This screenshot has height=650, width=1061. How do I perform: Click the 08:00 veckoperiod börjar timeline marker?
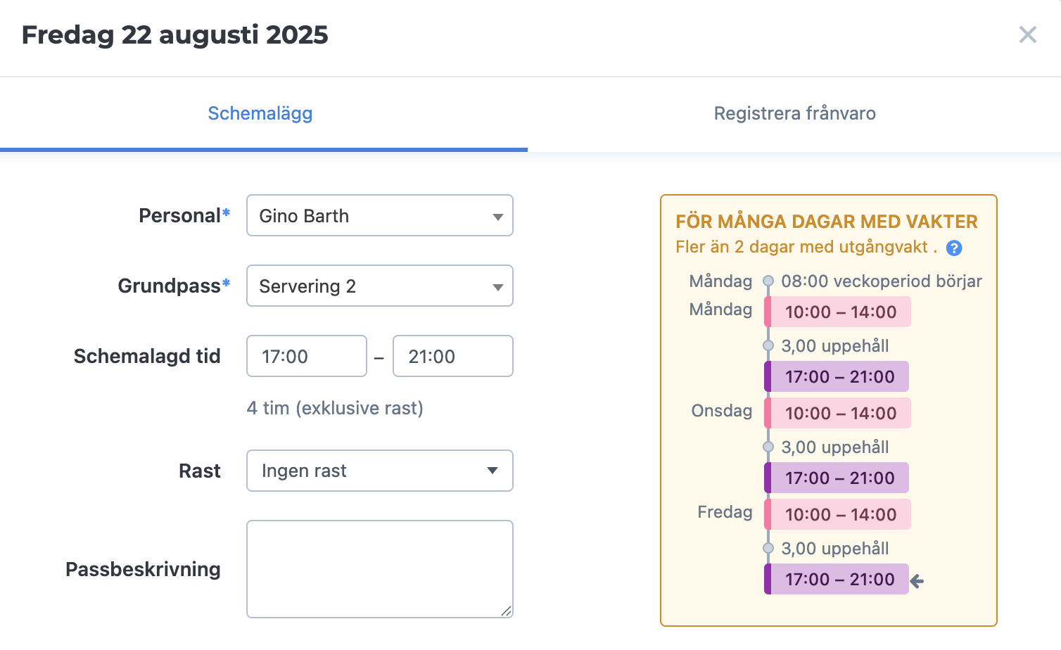[768, 281]
